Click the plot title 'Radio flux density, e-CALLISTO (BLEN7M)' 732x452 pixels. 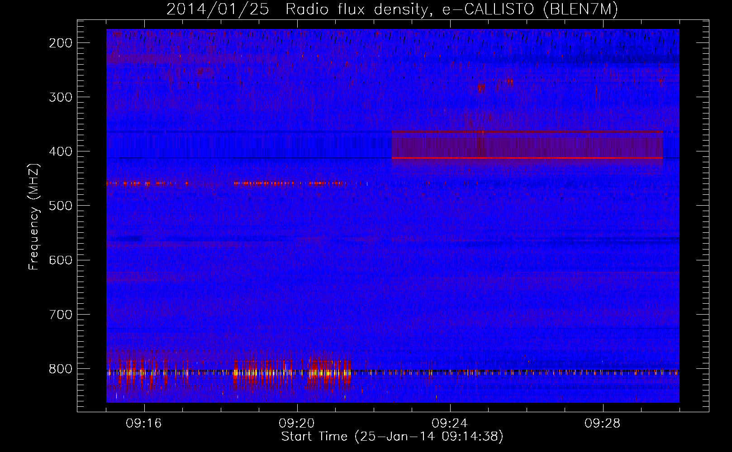coord(452,9)
